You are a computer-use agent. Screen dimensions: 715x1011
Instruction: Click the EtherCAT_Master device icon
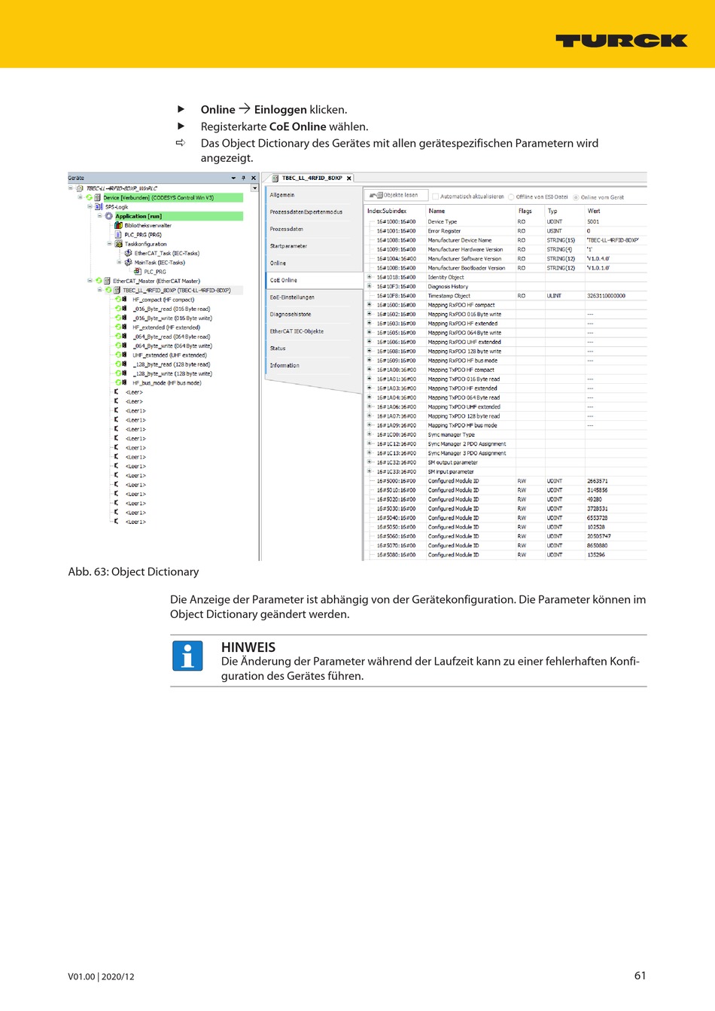pos(107,281)
